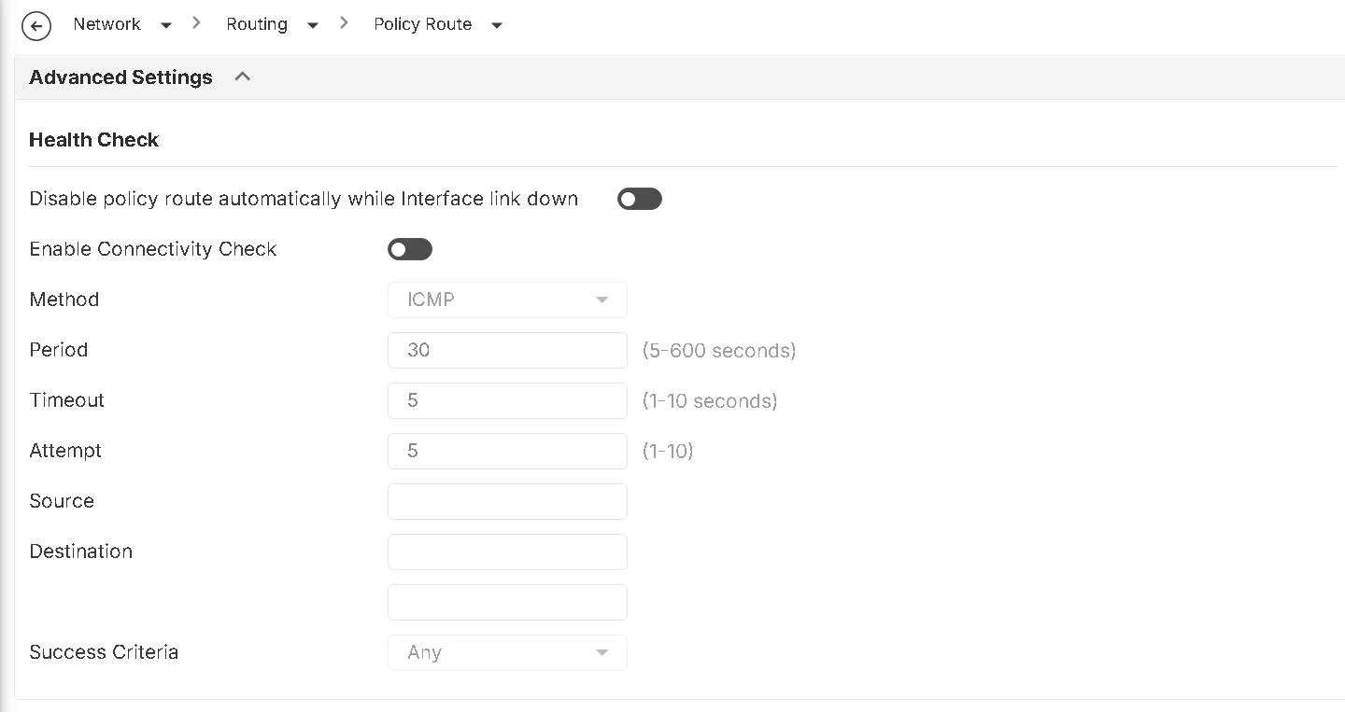The image size is (1345, 712).
Task: Click the Network breadcrumb link
Action: point(107,24)
